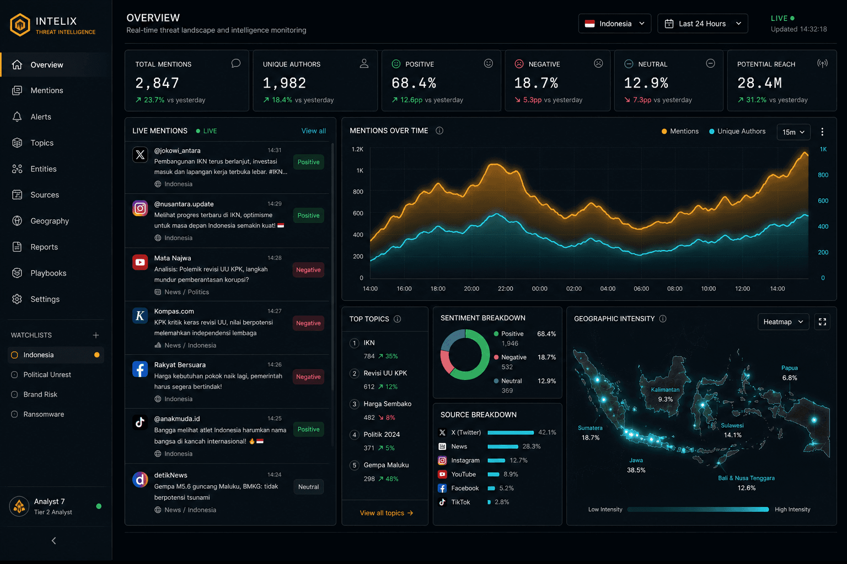
Task: Click Total Mentions speech bubble icon
Action: (x=236, y=63)
